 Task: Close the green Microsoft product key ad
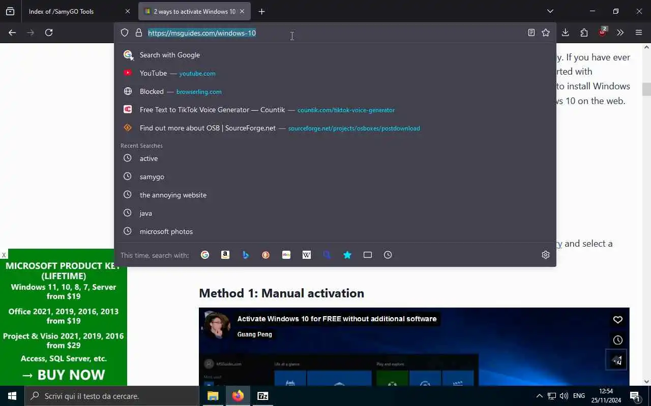[x=4, y=255]
